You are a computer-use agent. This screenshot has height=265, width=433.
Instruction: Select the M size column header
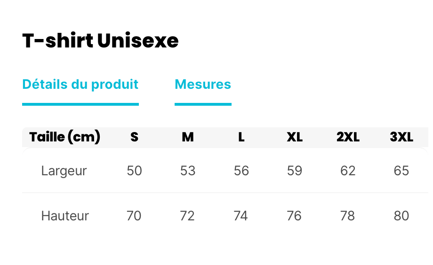click(188, 137)
